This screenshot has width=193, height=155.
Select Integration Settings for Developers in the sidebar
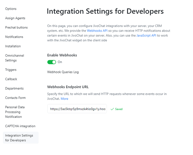click(x=19, y=138)
